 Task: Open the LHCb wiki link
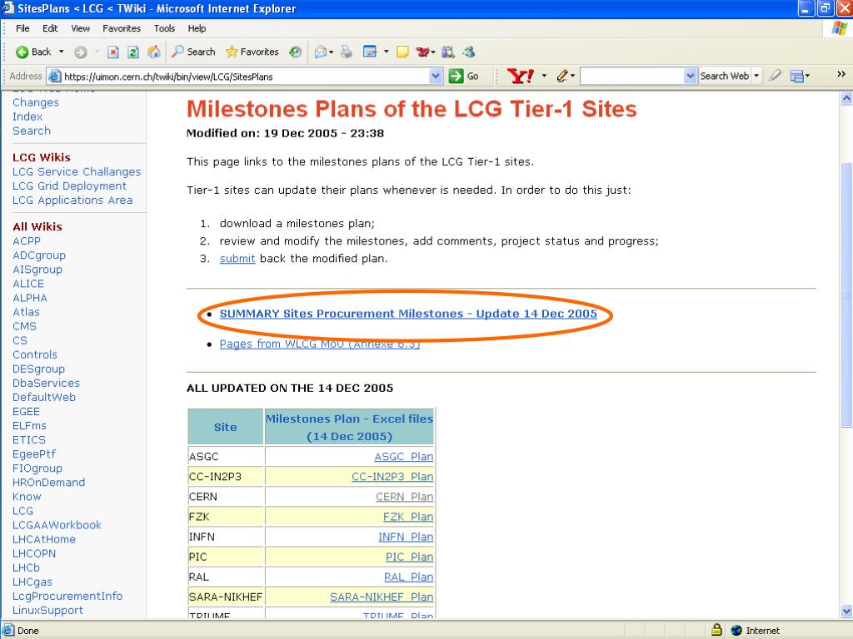[x=26, y=567]
